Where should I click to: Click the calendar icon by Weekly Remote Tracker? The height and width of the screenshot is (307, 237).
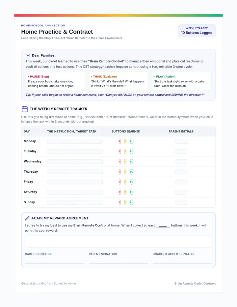point(25,109)
